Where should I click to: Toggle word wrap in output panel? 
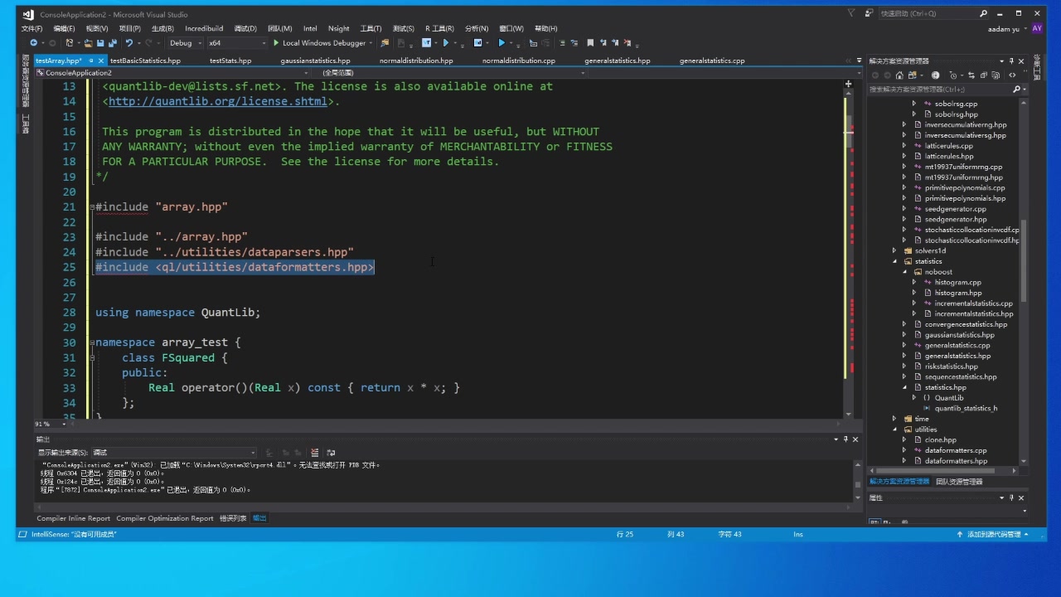coord(331,453)
